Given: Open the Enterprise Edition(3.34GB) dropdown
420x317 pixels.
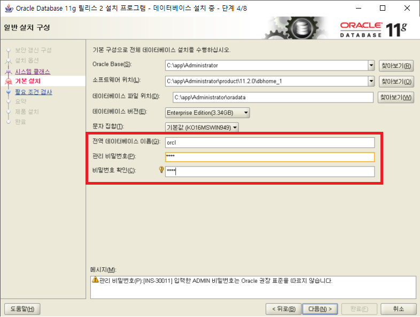Looking at the screenshot, I should (207, 113).
